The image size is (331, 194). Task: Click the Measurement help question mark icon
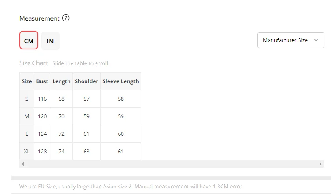point(66,18)
